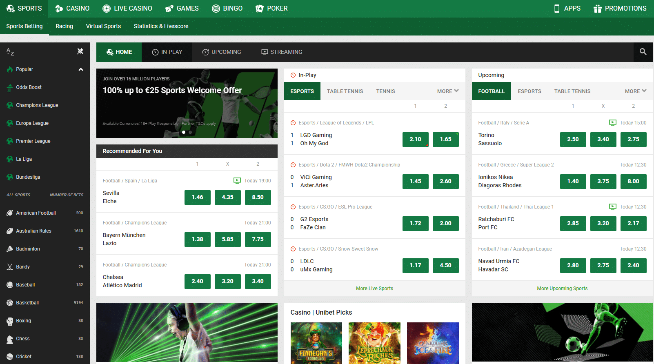This screenshot has height=364, width=654.
Task: Open the Virtual Sports menu item
Action: (103, 26)
